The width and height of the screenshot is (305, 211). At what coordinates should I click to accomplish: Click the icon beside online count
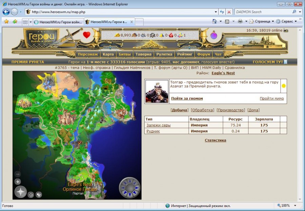pos(286,30)
